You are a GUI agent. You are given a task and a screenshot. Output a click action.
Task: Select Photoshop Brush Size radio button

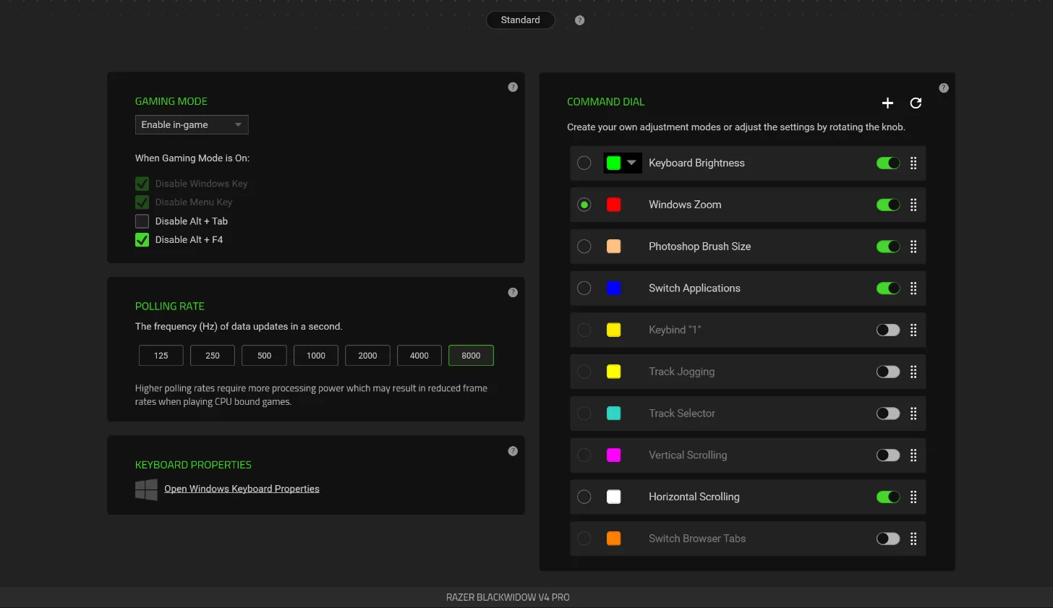click(584, 247)
